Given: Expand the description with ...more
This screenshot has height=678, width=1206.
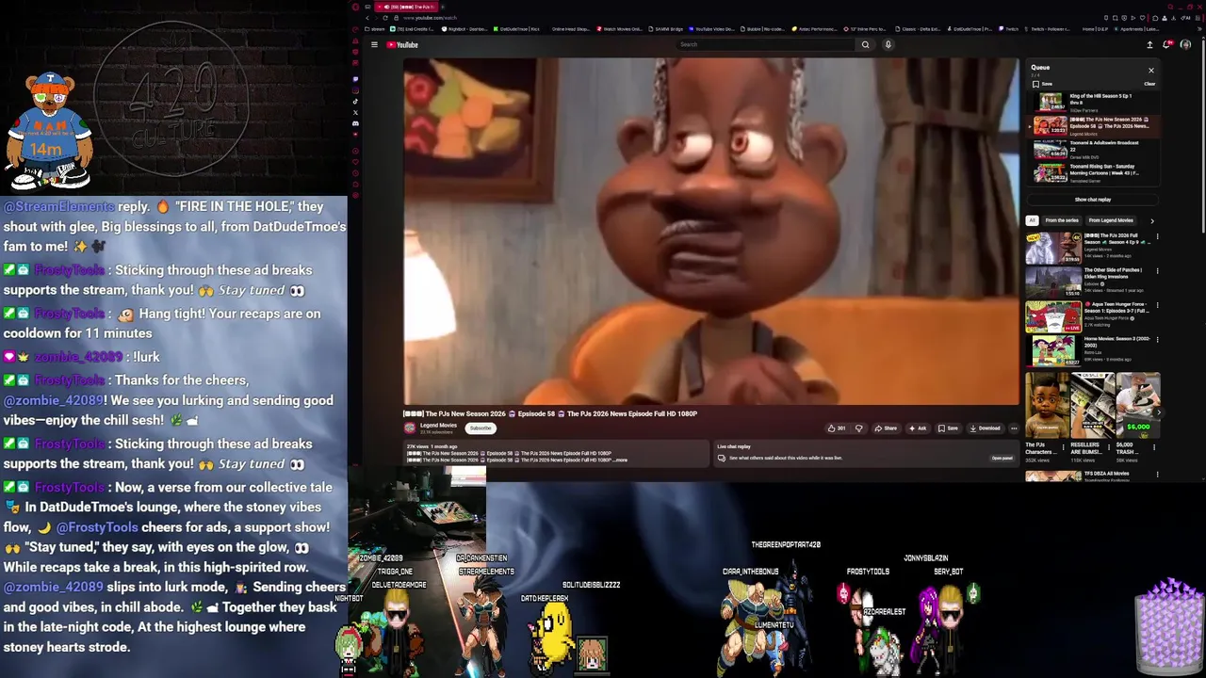Looking at the screenshot, I should 621,460.
